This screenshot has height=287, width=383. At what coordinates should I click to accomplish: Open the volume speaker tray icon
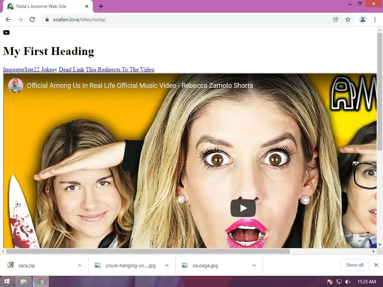(348, 282)
